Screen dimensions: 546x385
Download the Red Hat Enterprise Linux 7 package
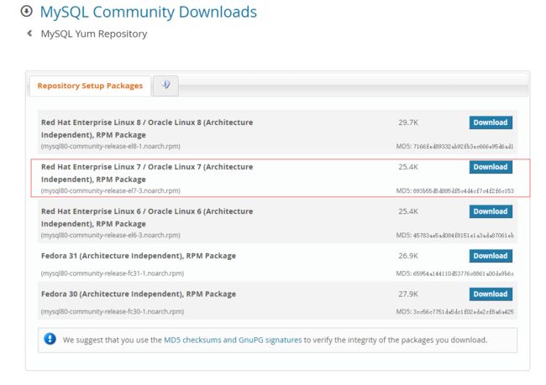[491, 167]
